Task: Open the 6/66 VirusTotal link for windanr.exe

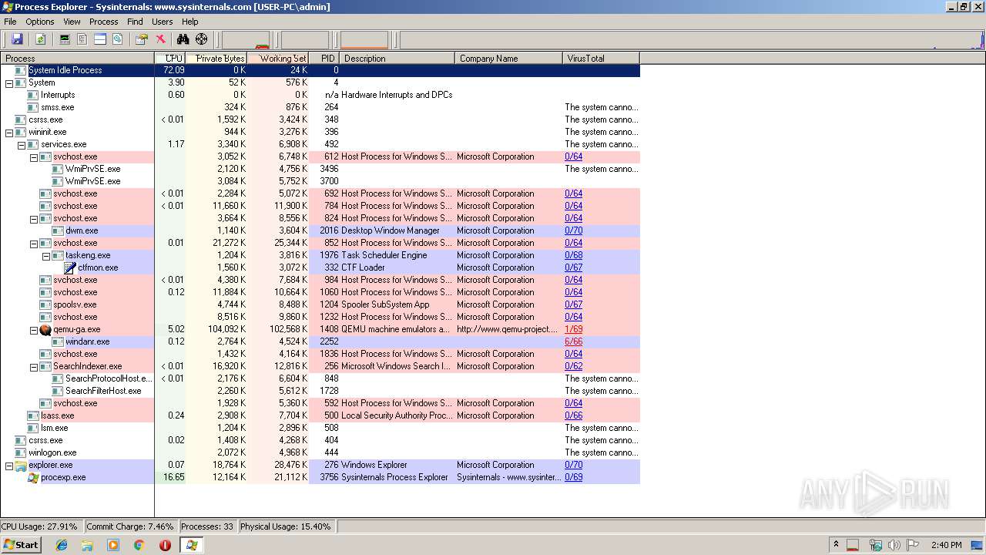Action: pyautogui.click(x=573, y=341)
